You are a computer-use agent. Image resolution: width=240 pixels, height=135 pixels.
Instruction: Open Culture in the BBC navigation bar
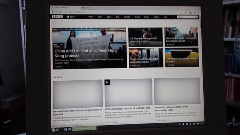point(156,17)
